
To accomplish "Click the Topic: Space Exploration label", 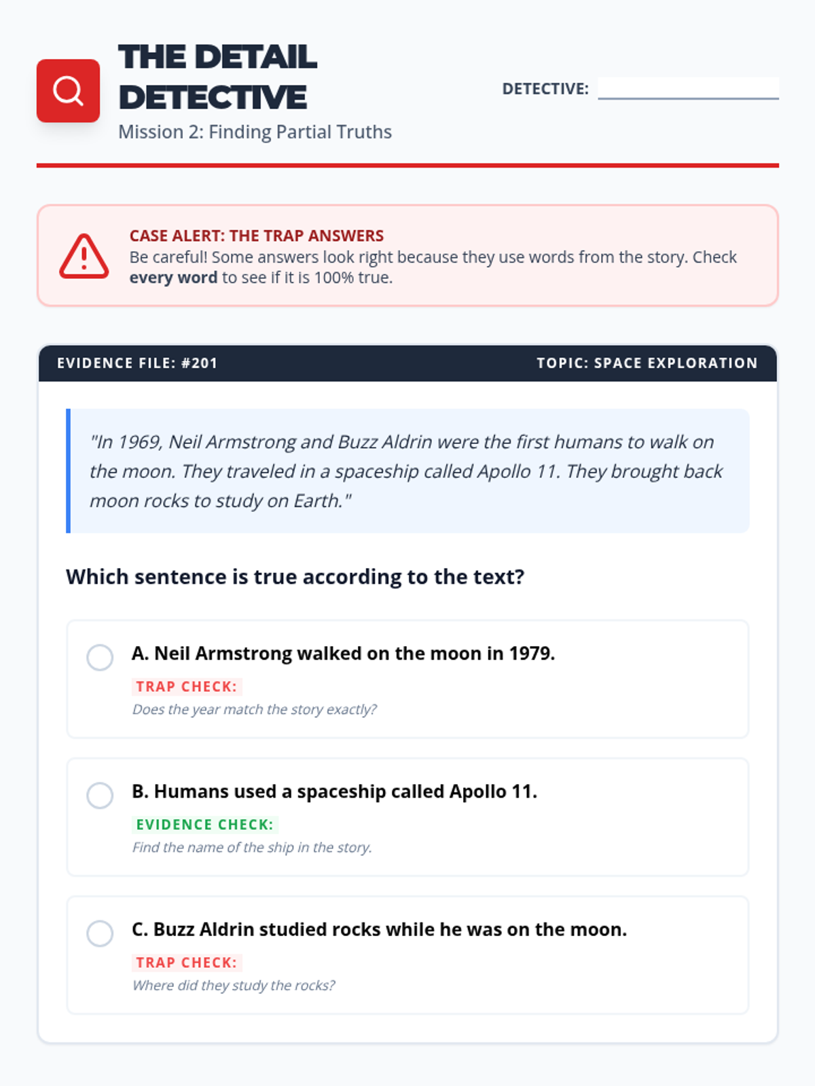I will tap(647, 363).
